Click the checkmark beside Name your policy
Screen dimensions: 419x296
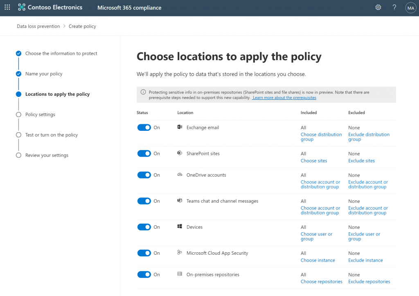pos(18,74)
